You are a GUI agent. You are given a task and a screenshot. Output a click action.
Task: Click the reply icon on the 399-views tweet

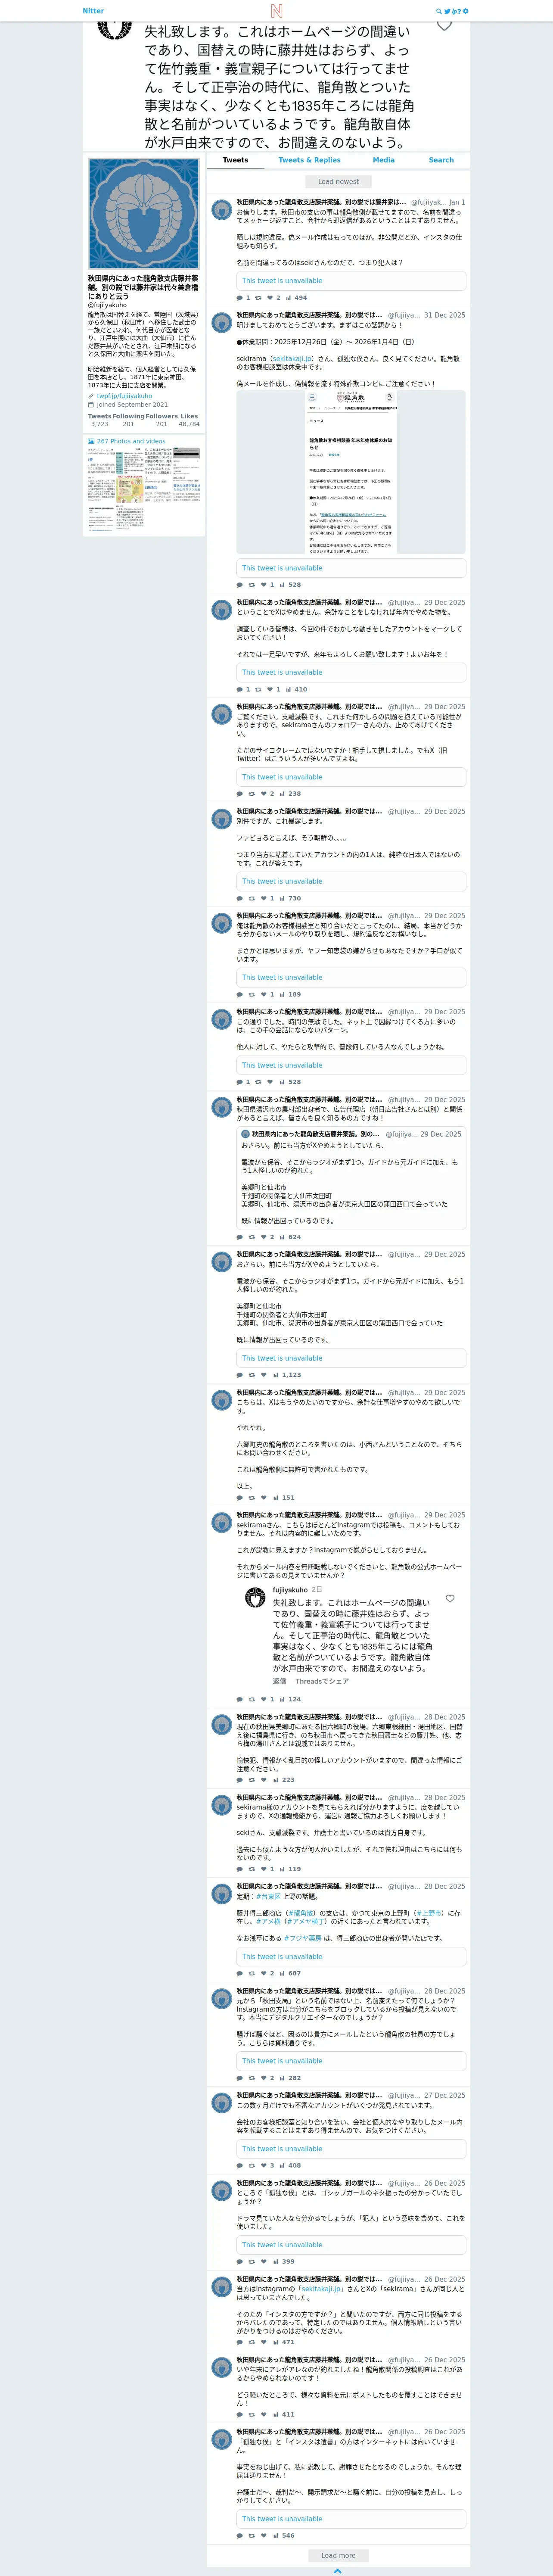pyautogui.click(x=239, y=2262)
